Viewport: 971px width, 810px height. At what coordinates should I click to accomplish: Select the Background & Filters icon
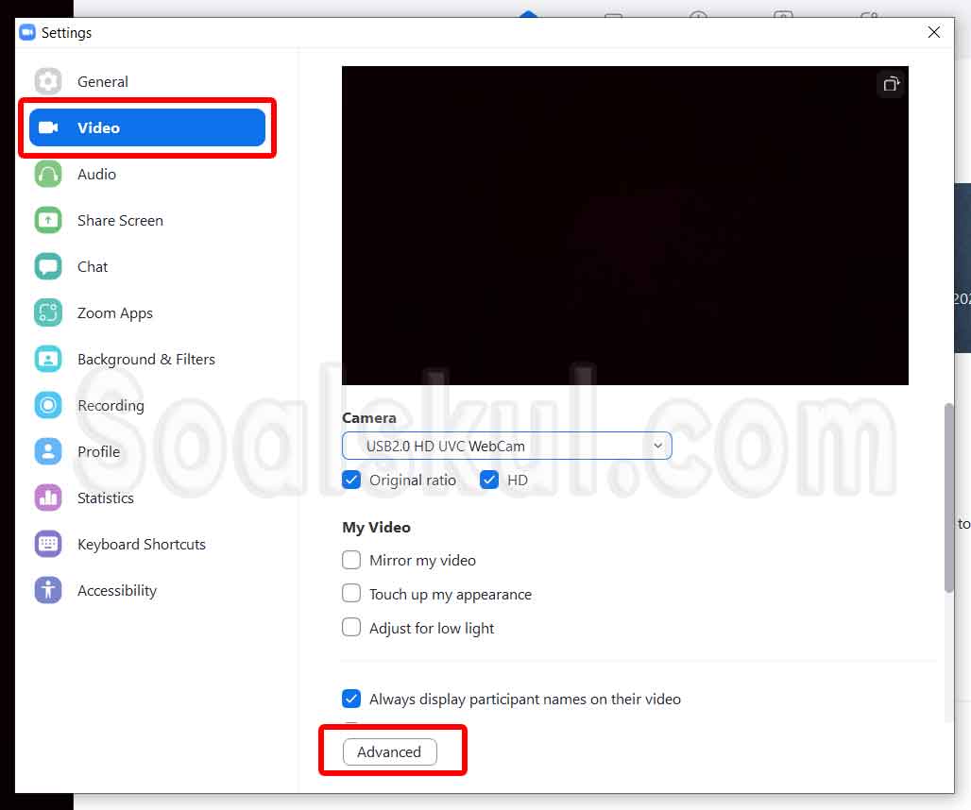47,359
